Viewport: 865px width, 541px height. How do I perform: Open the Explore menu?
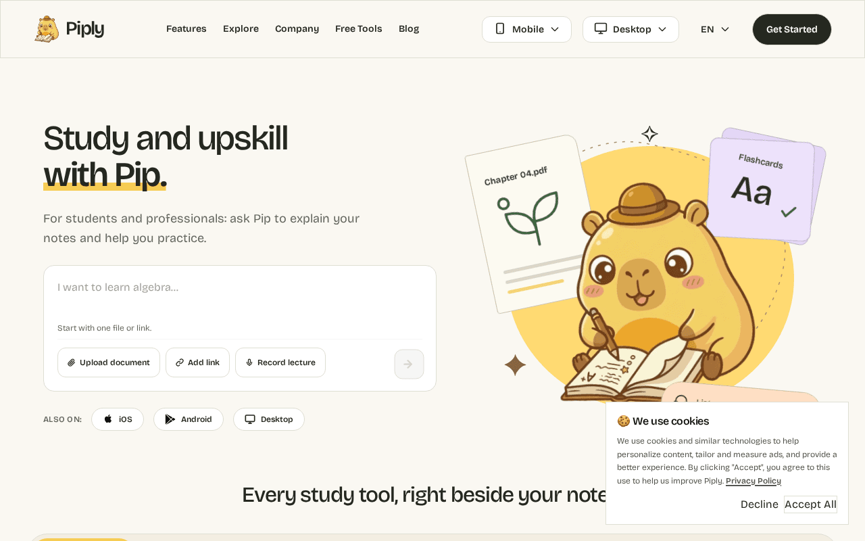(241, 29)
